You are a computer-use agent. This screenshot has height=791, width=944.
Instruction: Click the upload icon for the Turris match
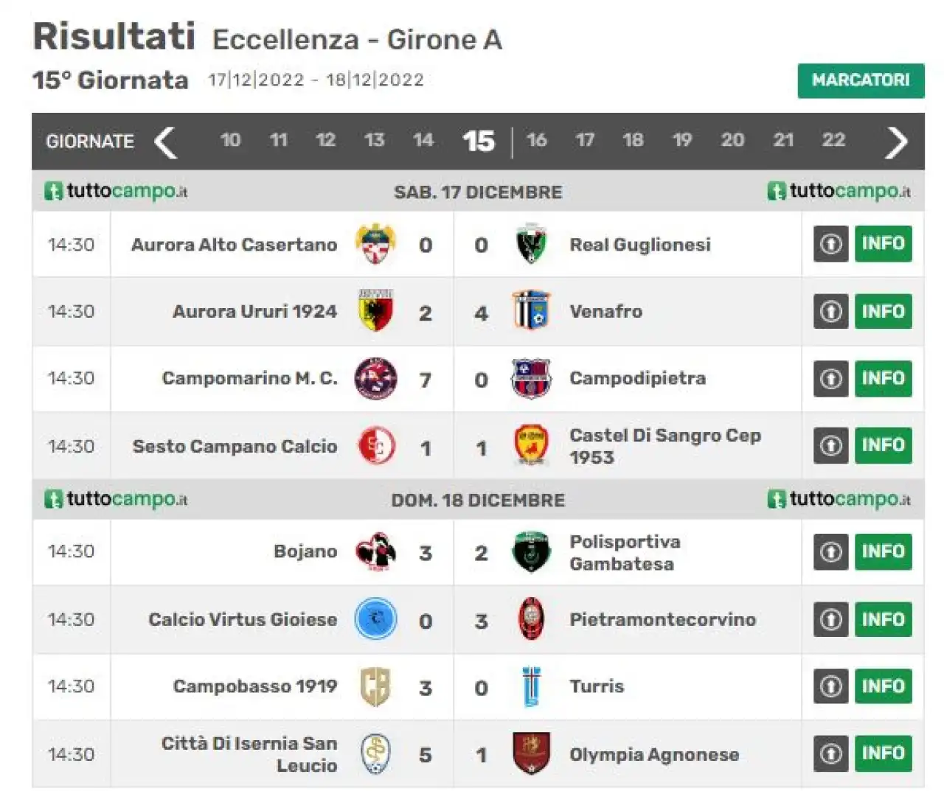[831, 686]
